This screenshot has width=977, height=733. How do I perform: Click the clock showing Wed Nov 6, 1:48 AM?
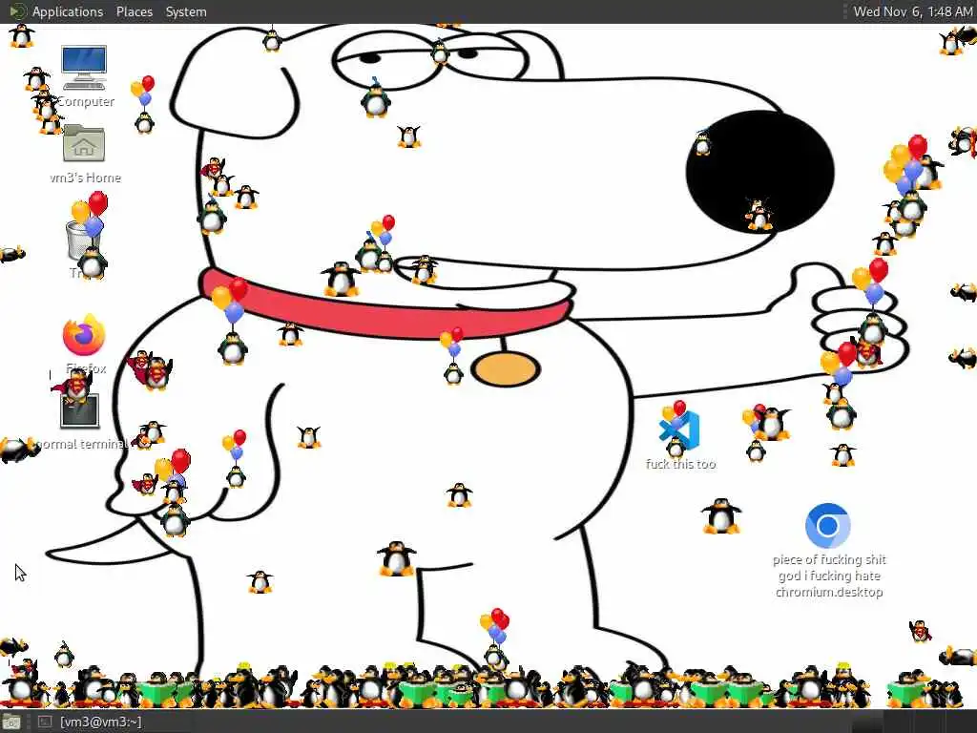pyautogui.click(x=912, y=11)
